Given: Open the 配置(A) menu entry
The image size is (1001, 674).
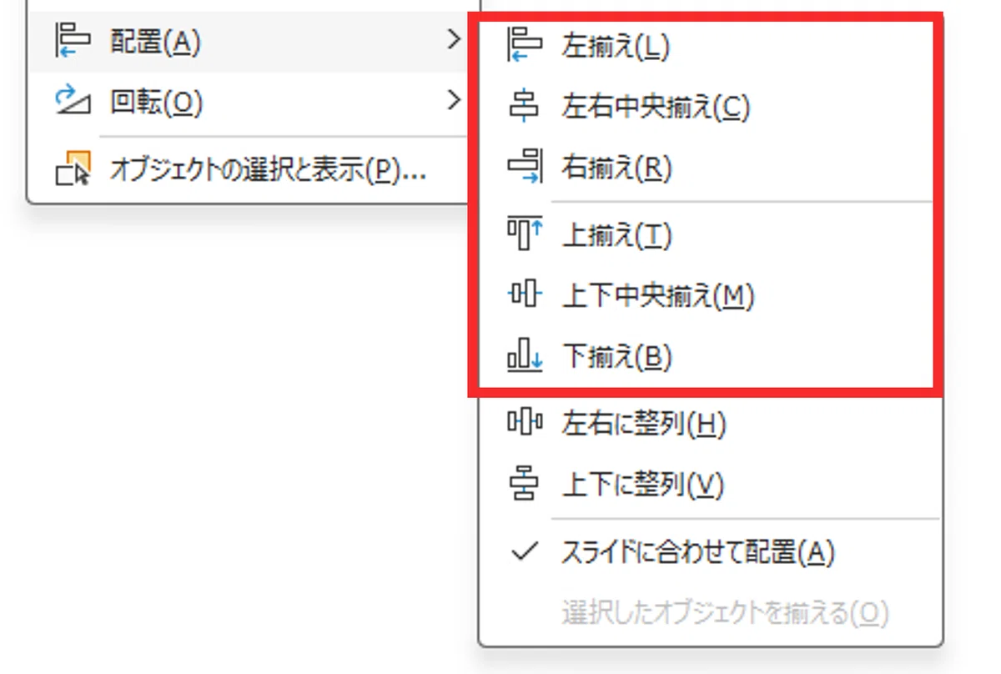Looking at the screenshot, I should tap(248, 42).
